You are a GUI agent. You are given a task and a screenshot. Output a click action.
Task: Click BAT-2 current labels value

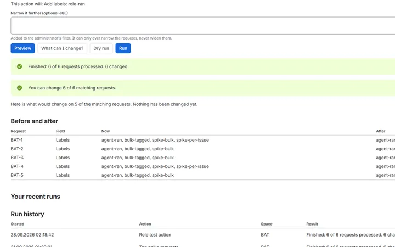click(138, 149)
